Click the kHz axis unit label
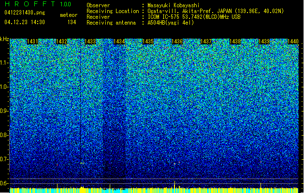This screenshot has height=193, width=304. tap(4, 39)
